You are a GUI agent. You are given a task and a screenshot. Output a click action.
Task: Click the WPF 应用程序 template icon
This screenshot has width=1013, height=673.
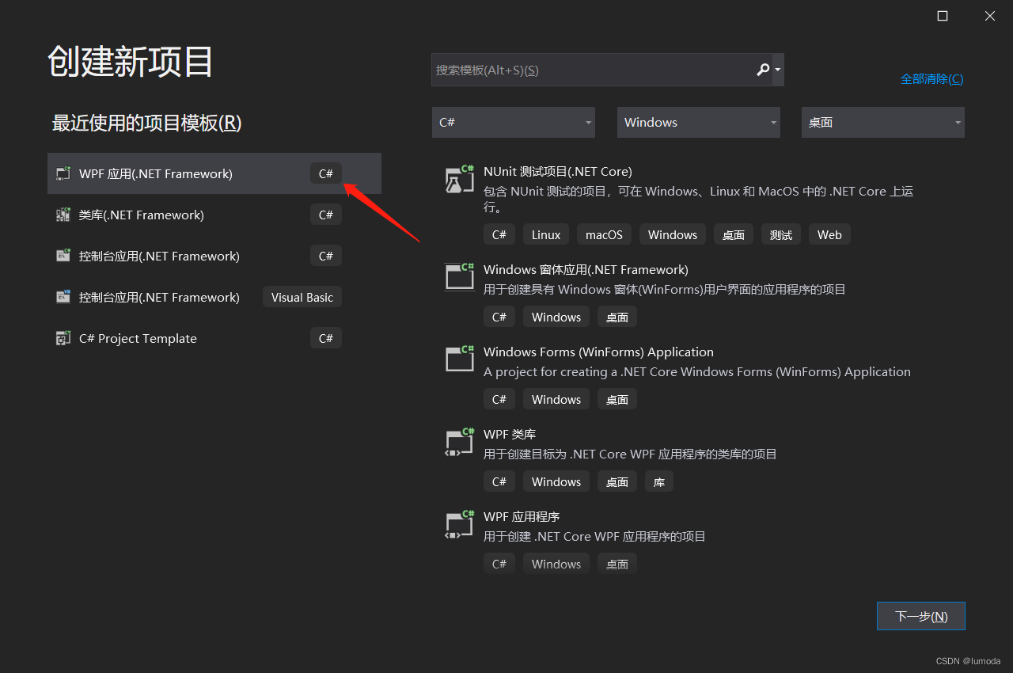point(459,523)
